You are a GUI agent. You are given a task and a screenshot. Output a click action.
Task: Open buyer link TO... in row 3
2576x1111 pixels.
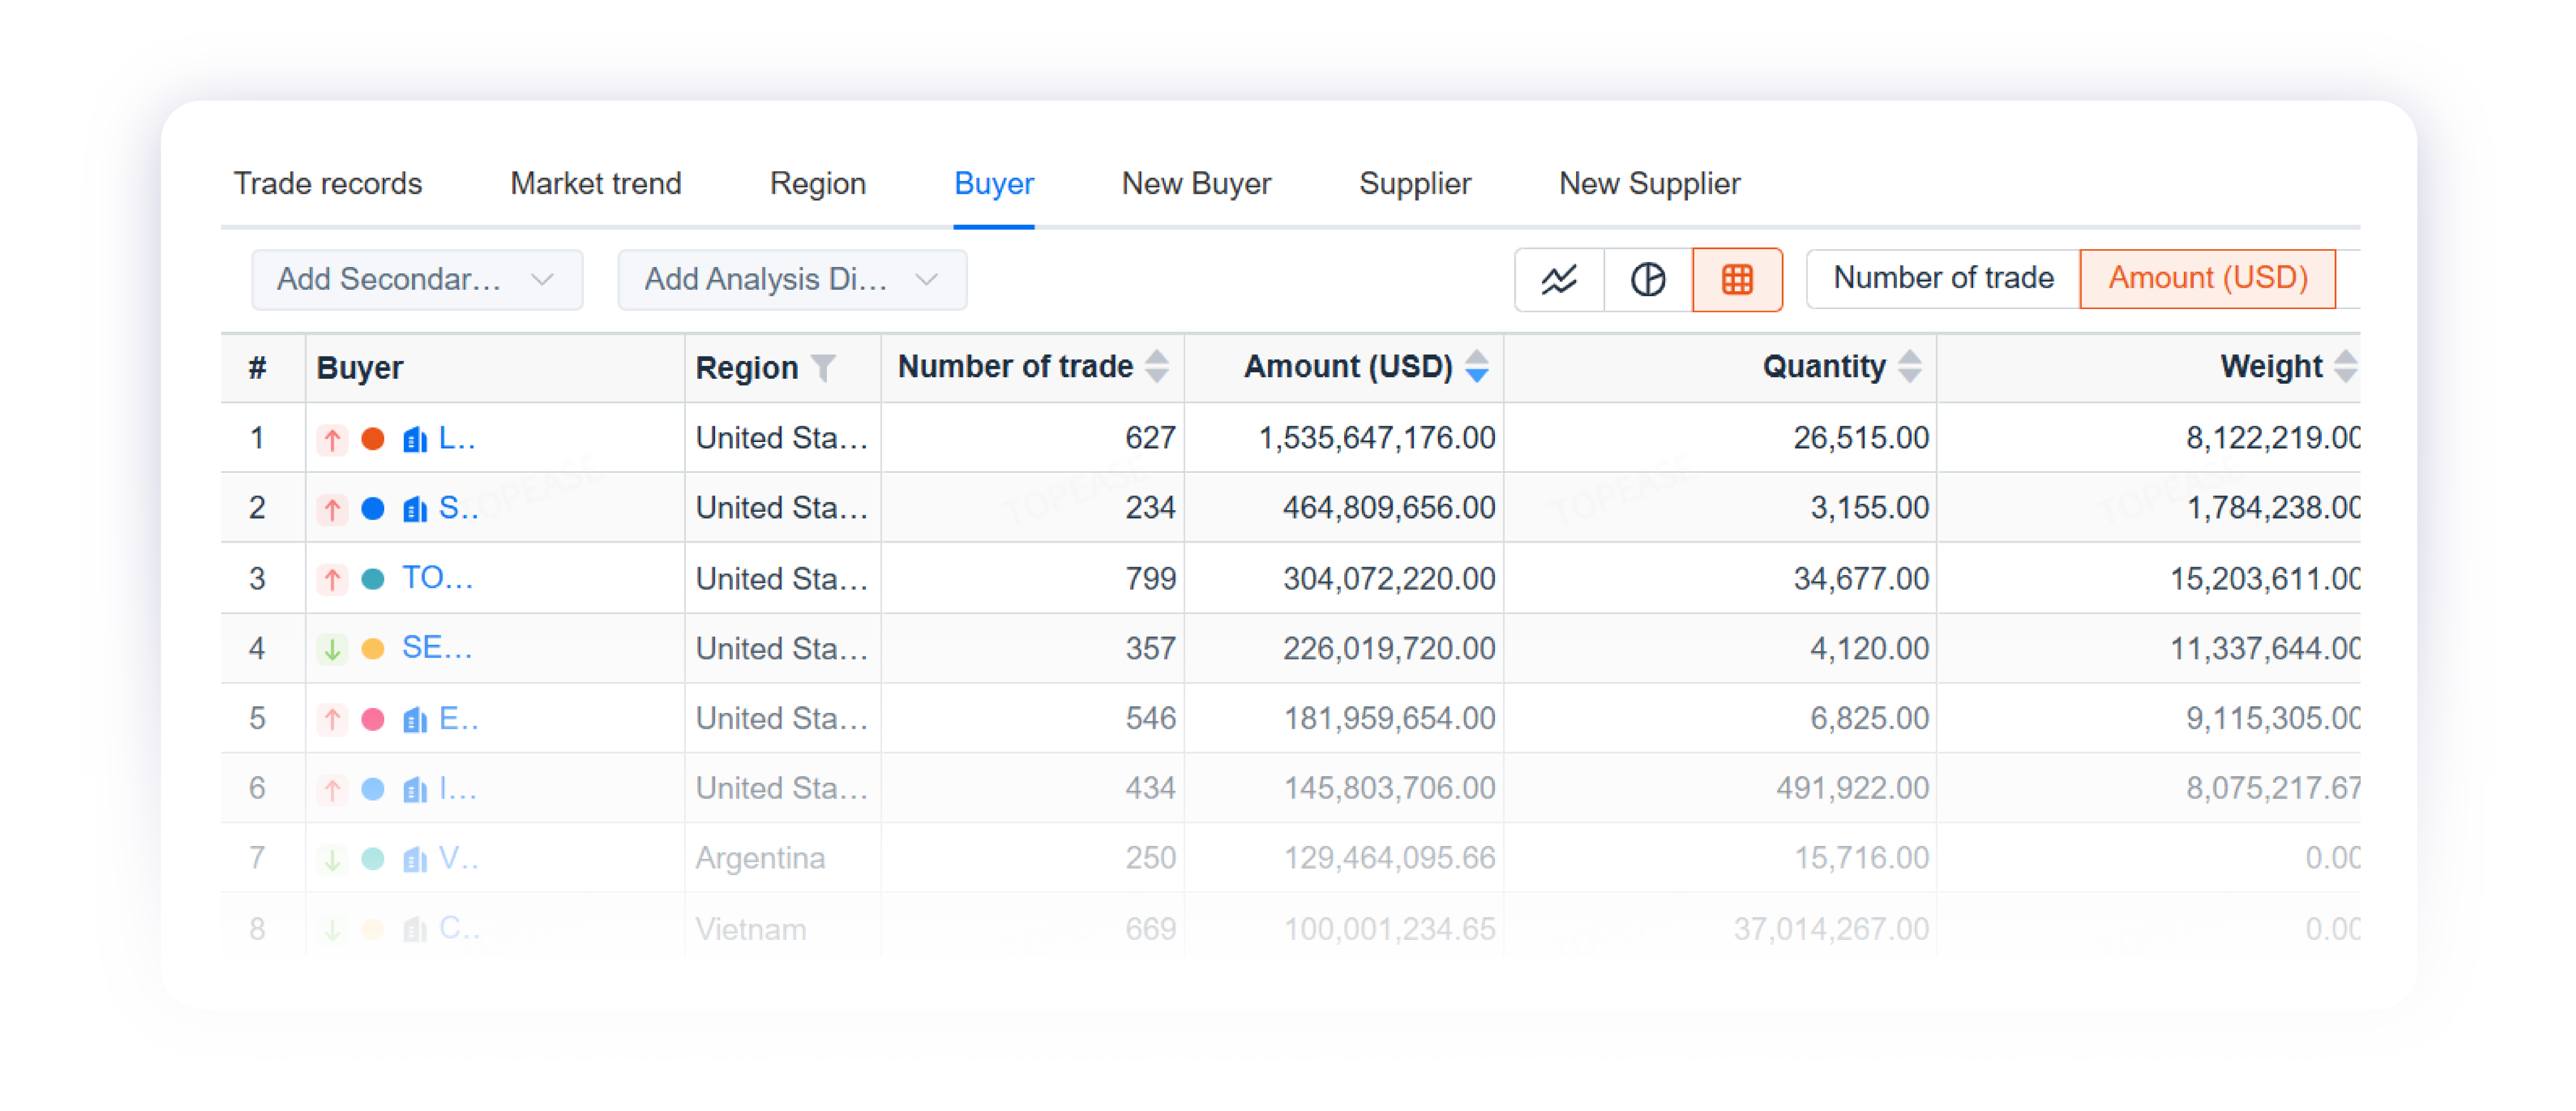point(437,578)
